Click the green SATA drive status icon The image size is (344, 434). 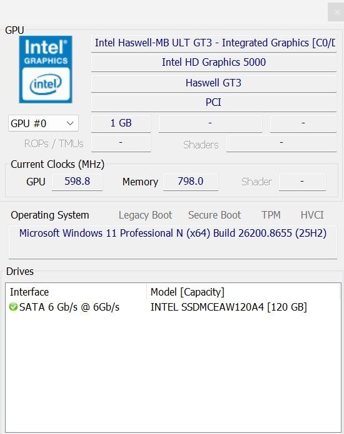coord(13,307)
